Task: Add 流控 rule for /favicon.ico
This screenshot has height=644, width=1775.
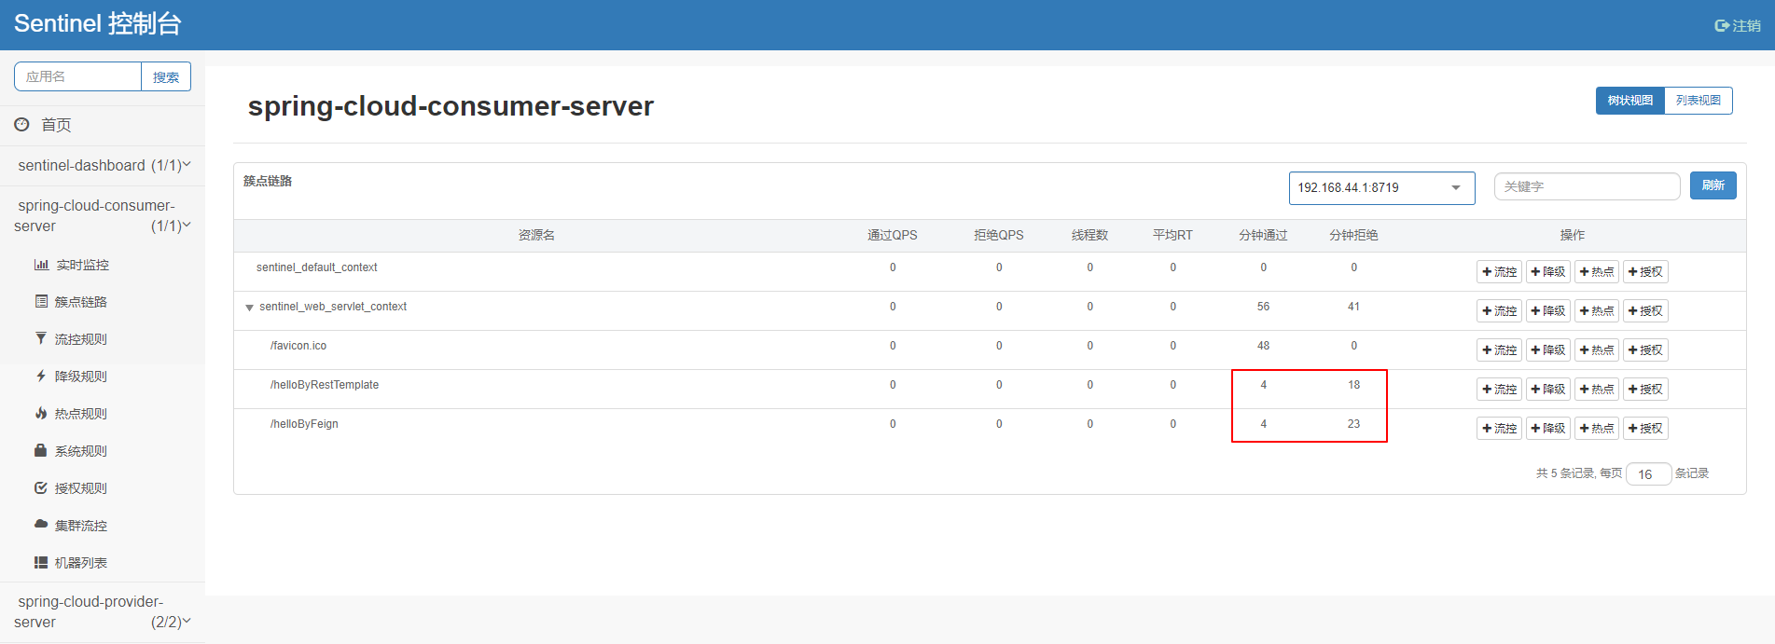Action: point(1500,350)
